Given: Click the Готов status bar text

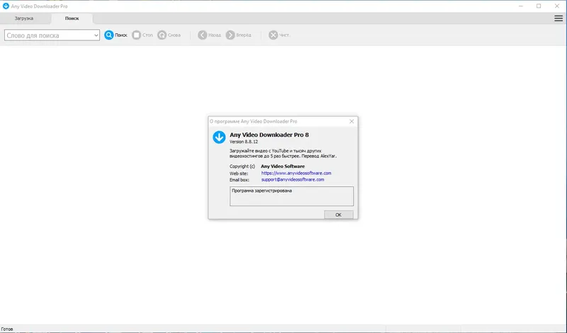Looking at the screenshot, I should point(7,329).
